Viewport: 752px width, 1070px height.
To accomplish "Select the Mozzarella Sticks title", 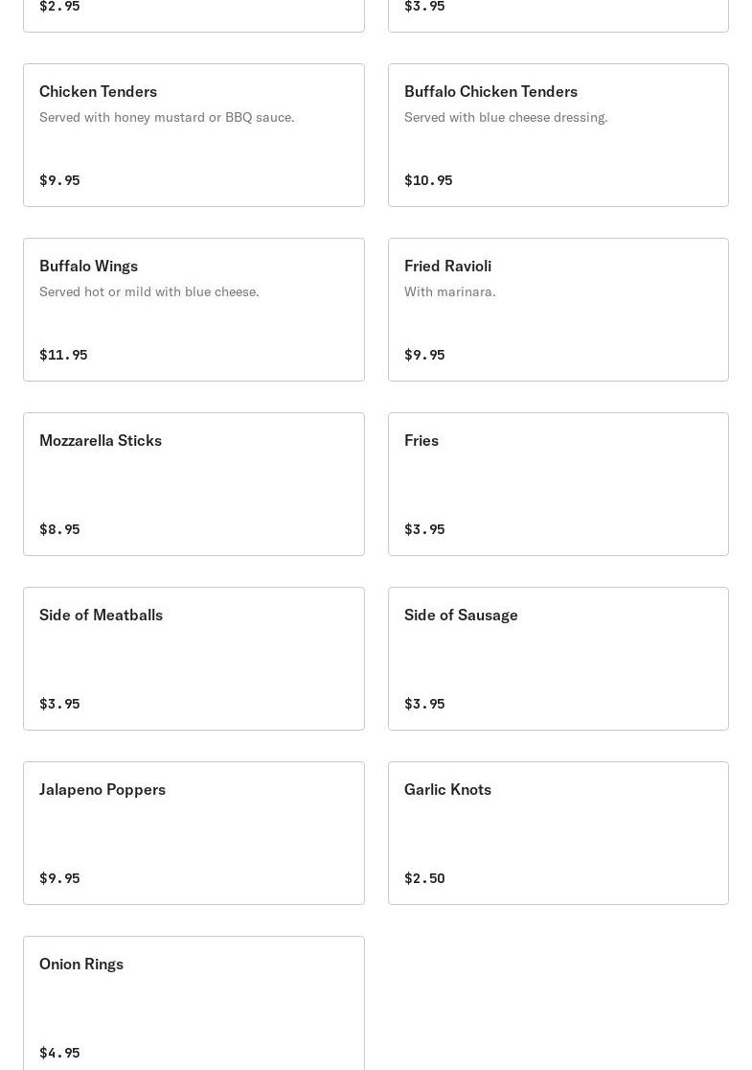I will click(101, 440).
